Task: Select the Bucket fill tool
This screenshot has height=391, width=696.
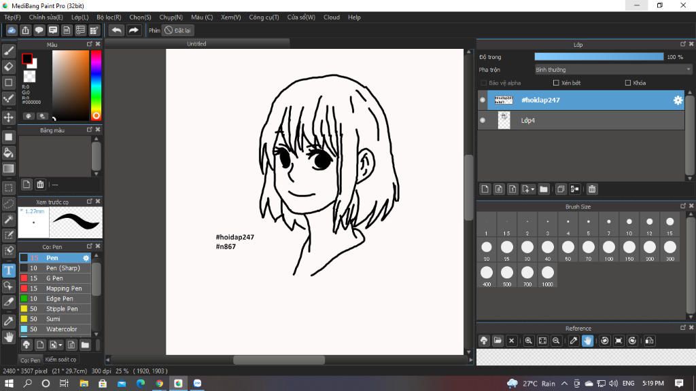Action: point(8,153)
